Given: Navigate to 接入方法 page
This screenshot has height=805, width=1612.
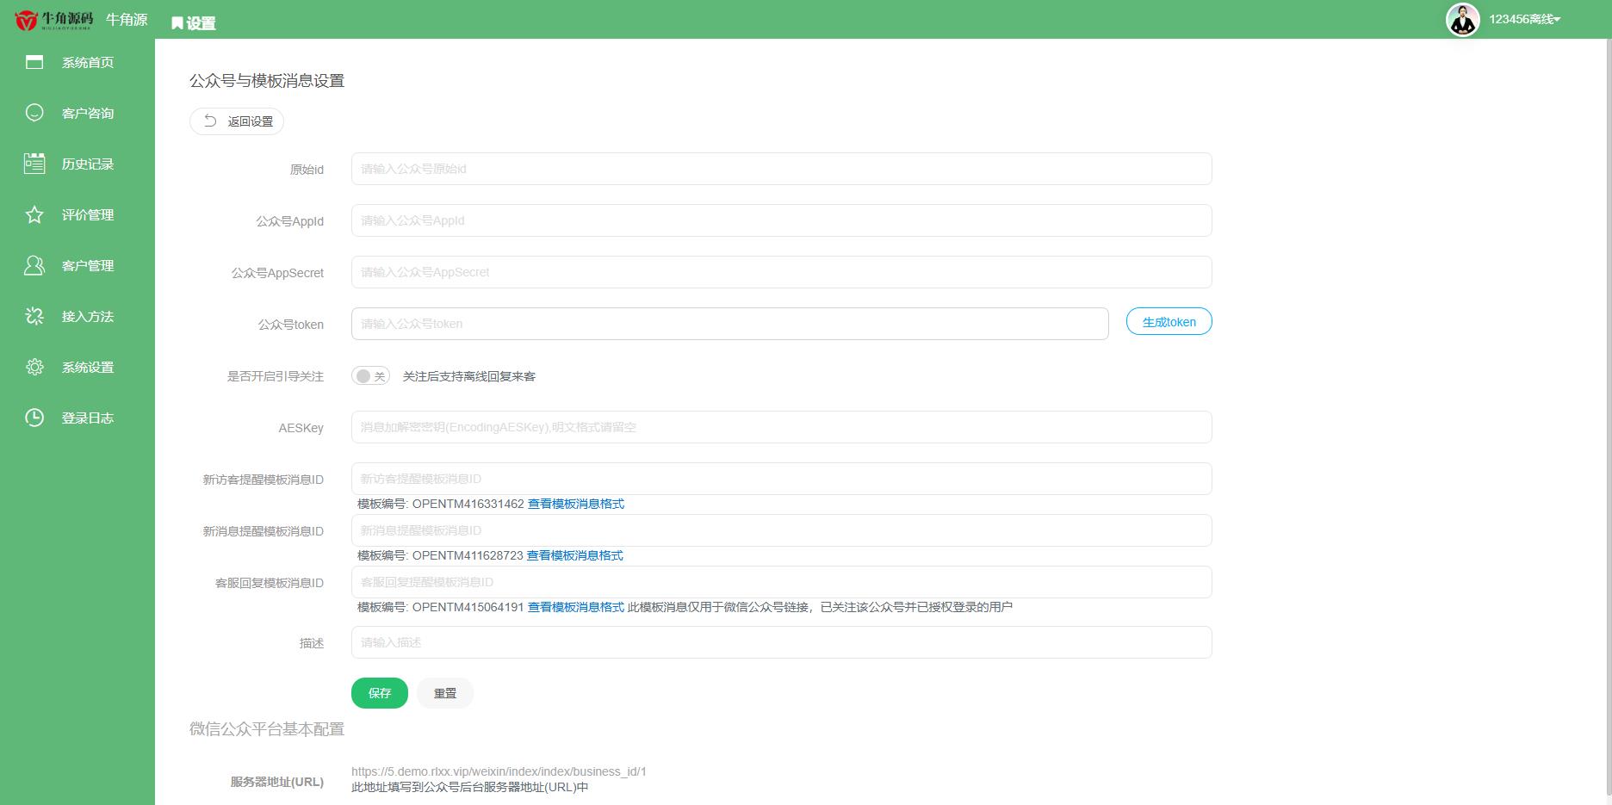Looking at the screenshot, I should coord(77,316).
